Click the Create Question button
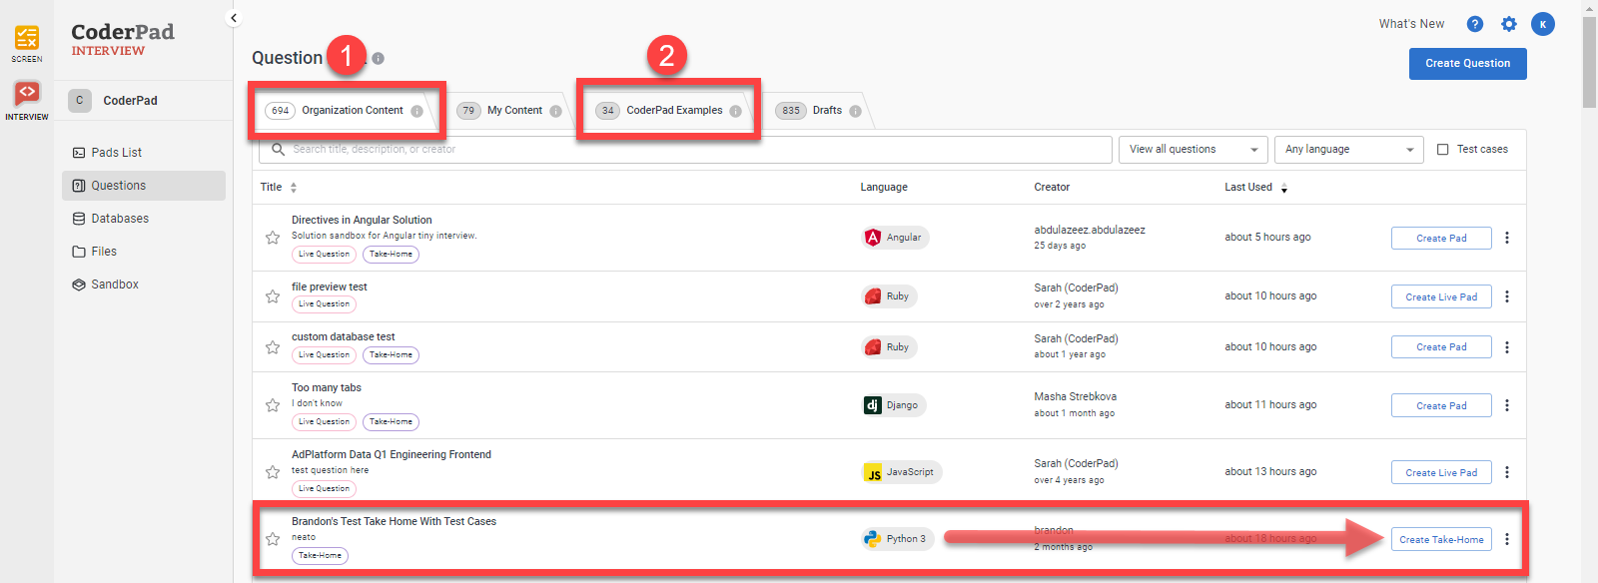Screen dimensions: 1598x583 coord(1467,64)
